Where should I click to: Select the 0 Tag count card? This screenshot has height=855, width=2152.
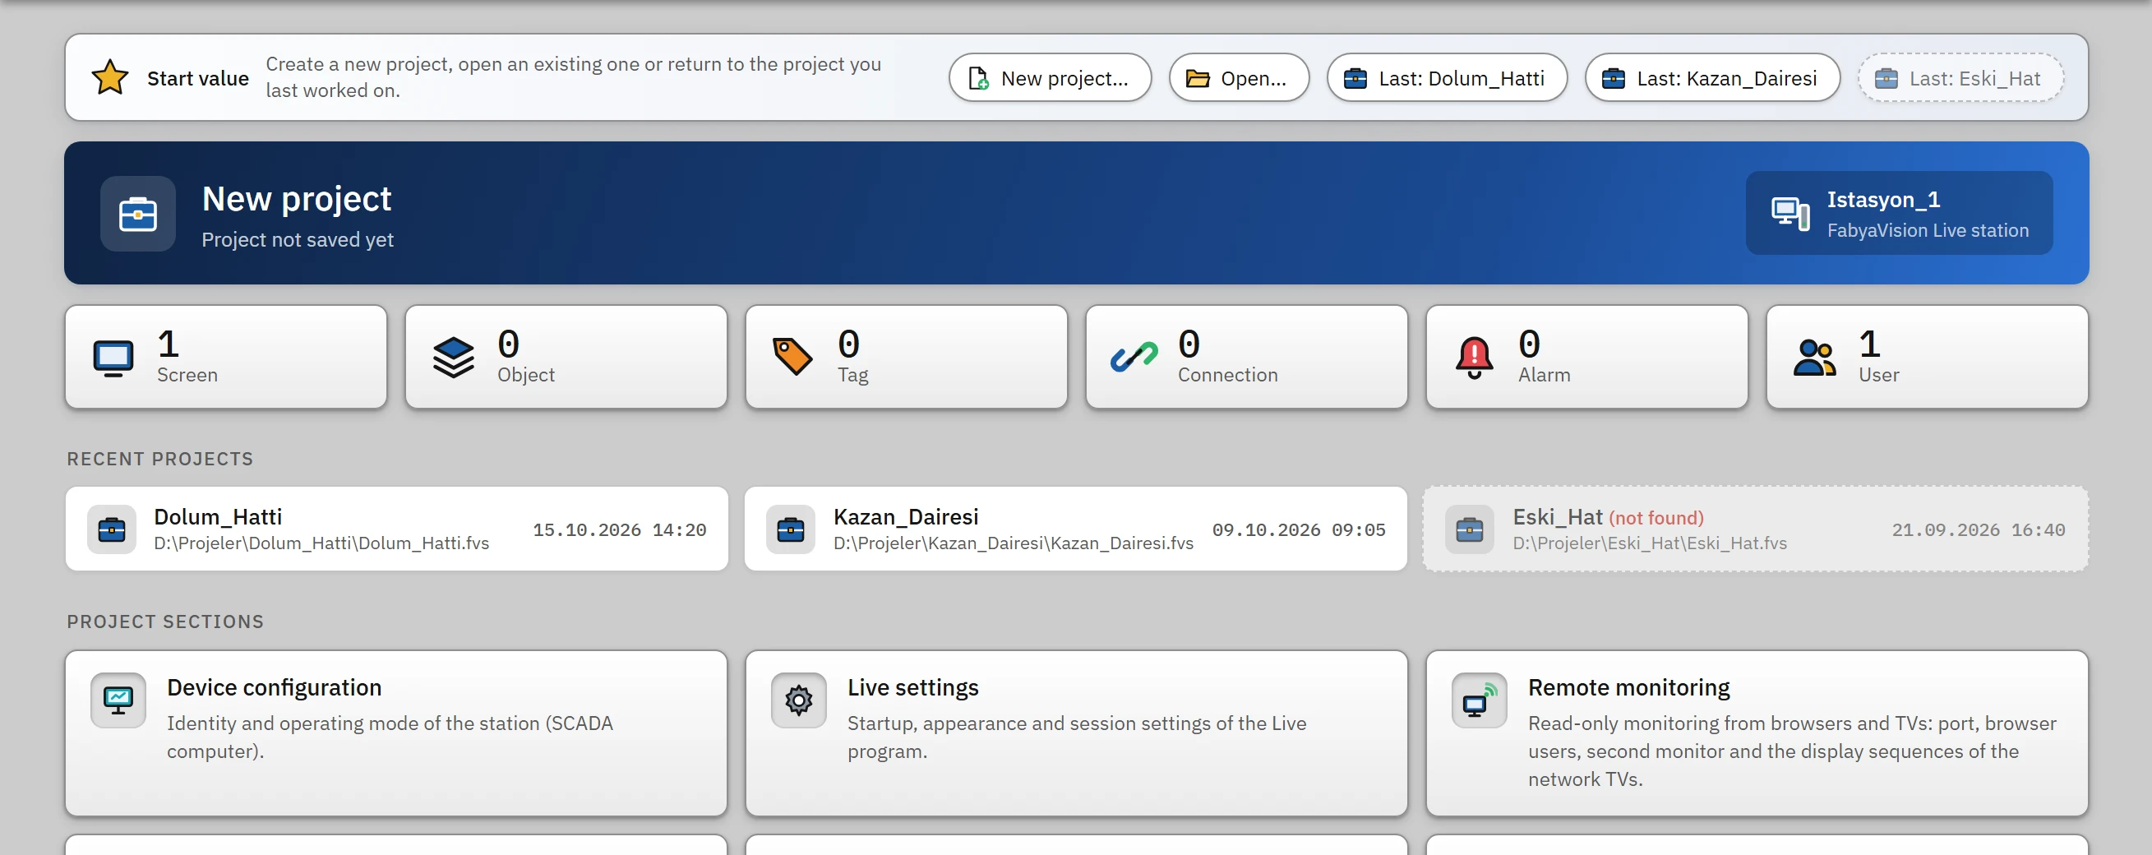tap(906, 357)
